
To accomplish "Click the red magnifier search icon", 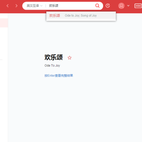I will pyautogui.click(x=97, y=6).
